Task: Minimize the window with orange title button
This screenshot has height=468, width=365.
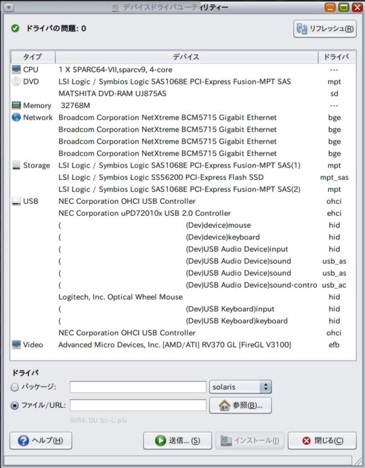Action: (330, 7)
